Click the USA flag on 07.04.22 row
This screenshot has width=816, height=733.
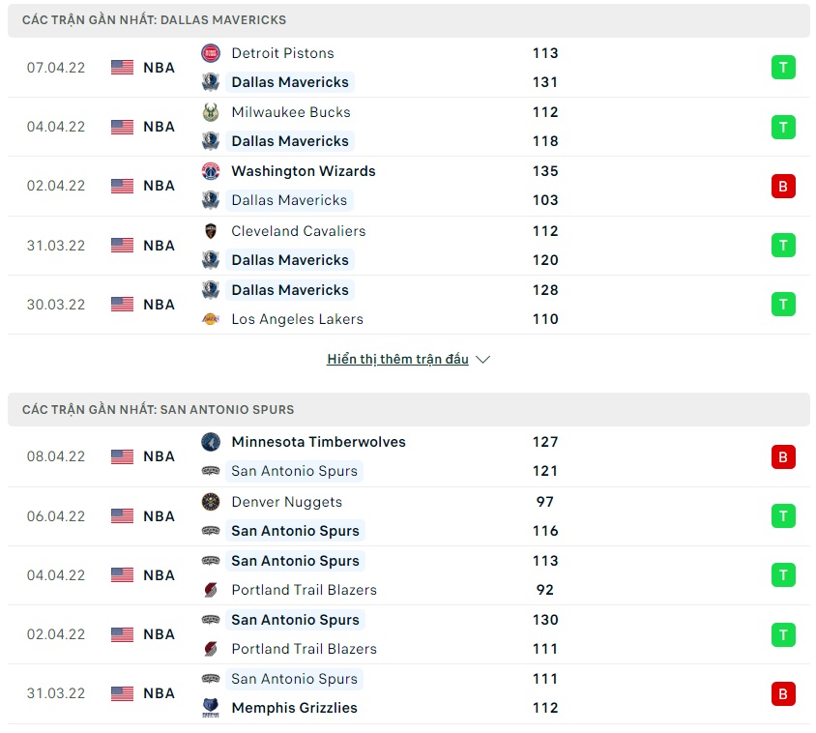pyautogui.click(x=122, y=68)
